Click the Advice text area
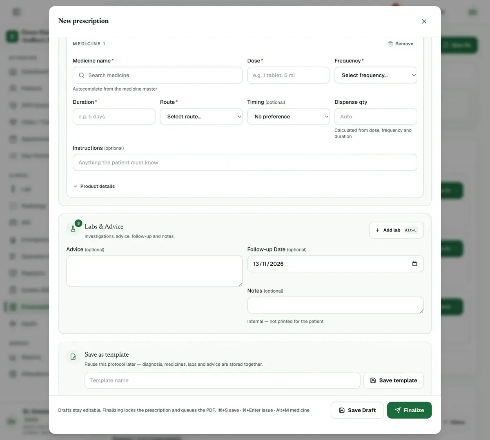Image resolution: width=490 pixels, height=440 pixels. (x=154, y=271)
